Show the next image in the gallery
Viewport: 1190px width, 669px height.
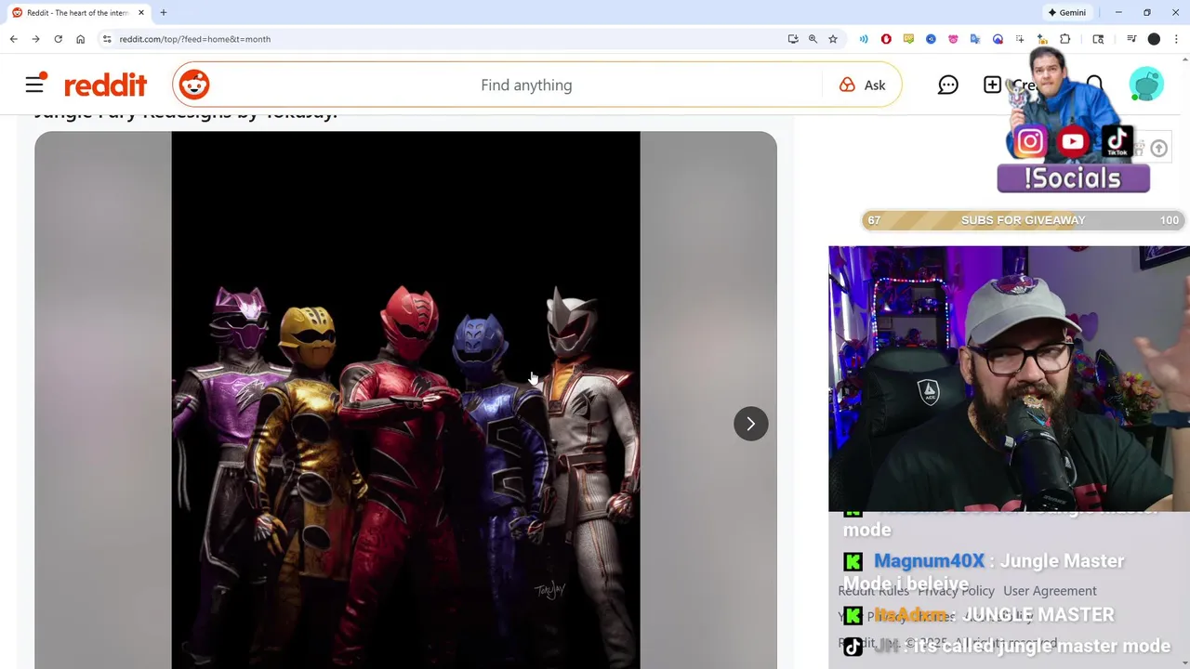click(x=751, y=424)
